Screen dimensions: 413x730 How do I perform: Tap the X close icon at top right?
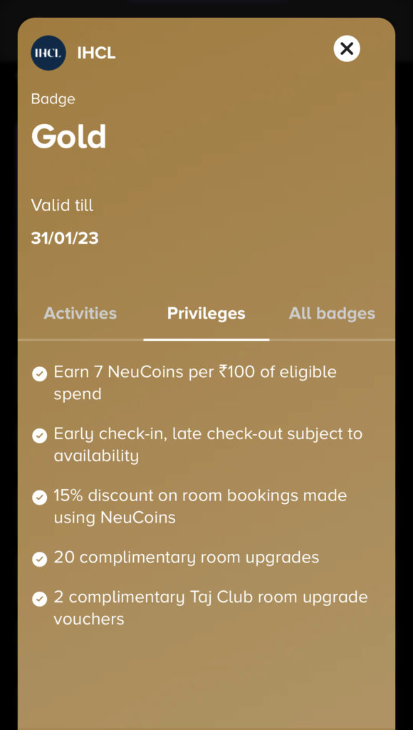click(x=347, y=49)
